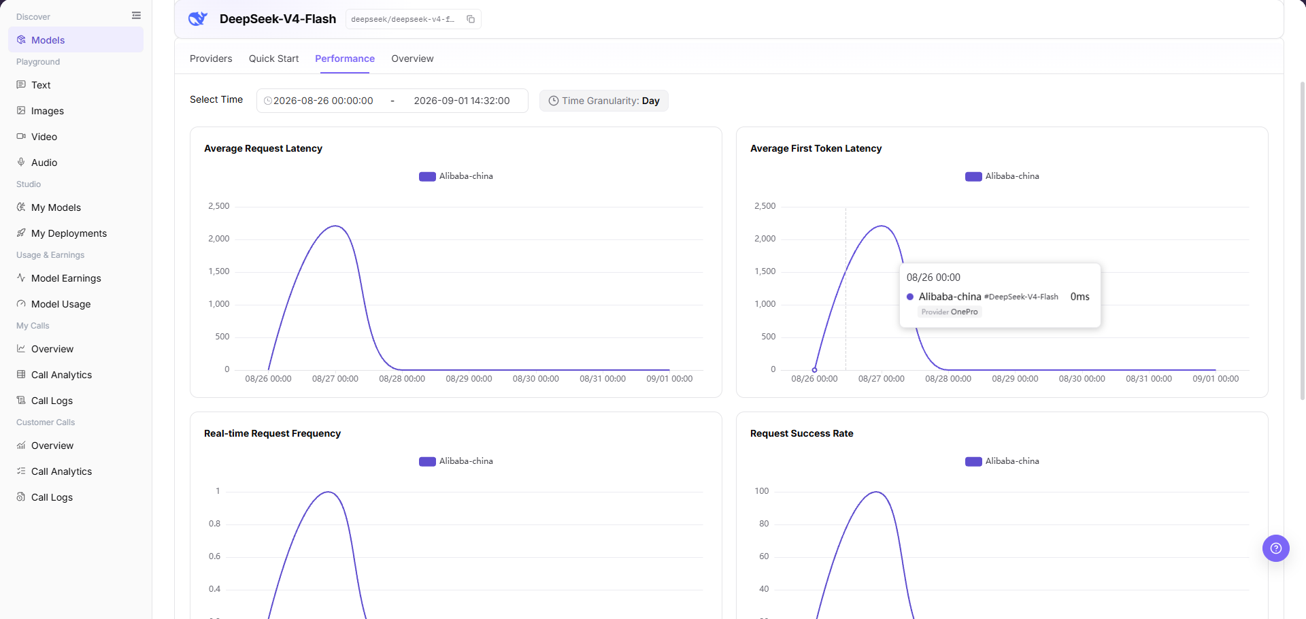Copy the model ID with the copy icon
The width and height of the screenshot is (1306, 619).
coord(471,19)
